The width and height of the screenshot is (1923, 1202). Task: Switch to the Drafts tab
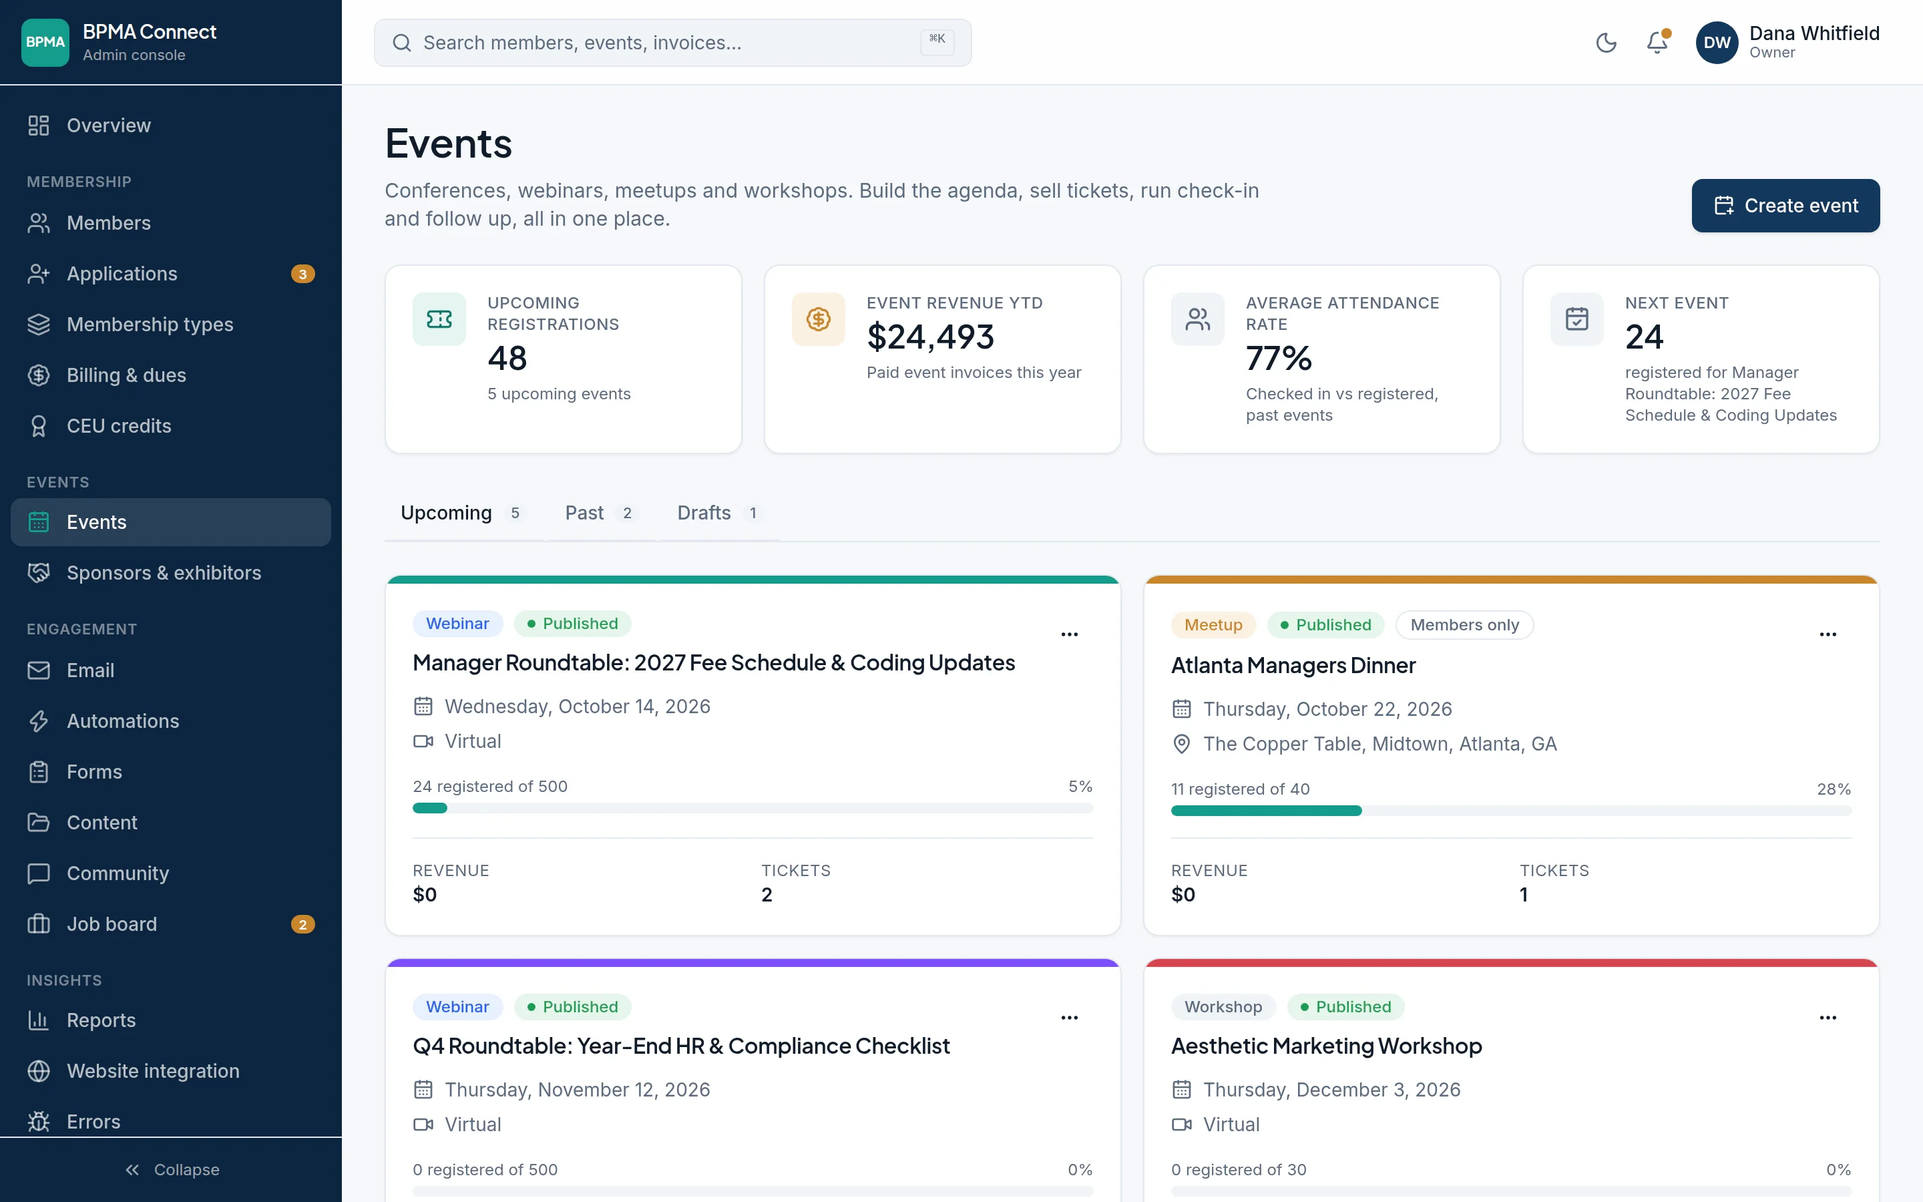coord(718,514)
